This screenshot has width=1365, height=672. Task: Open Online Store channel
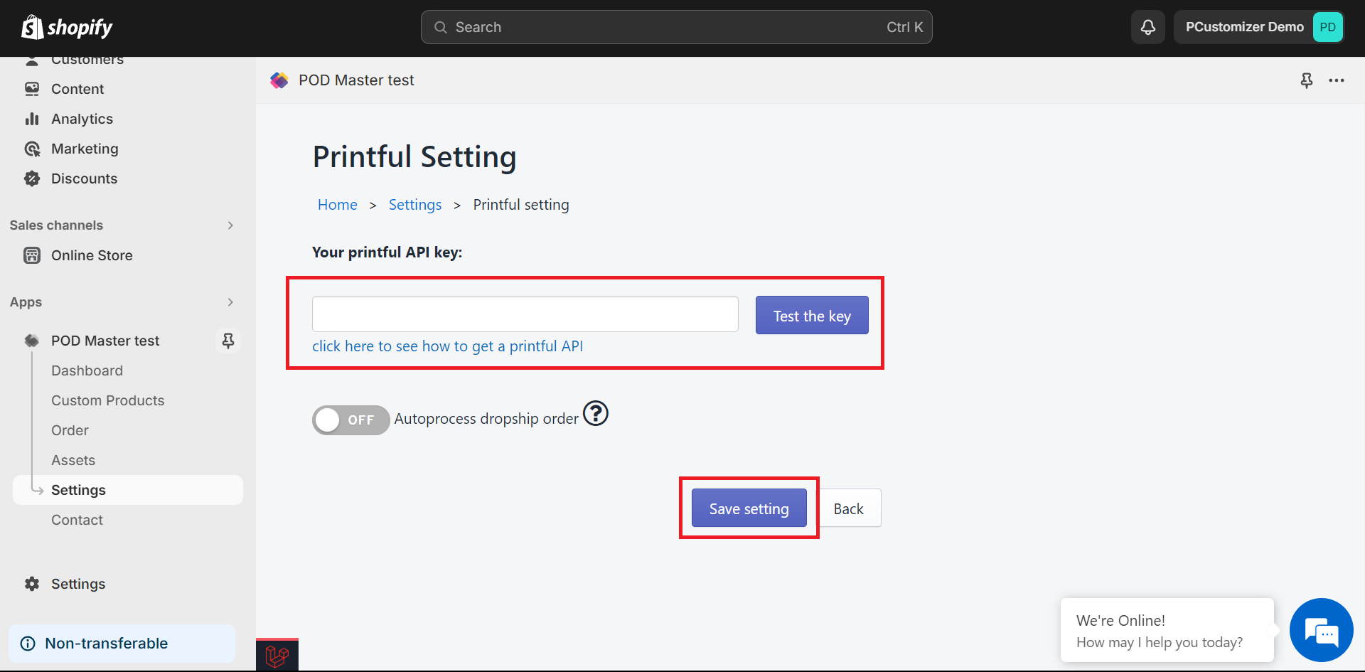click(92, 255)
